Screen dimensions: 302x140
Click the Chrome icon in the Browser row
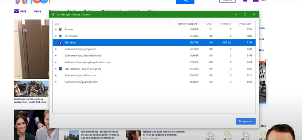60,30
